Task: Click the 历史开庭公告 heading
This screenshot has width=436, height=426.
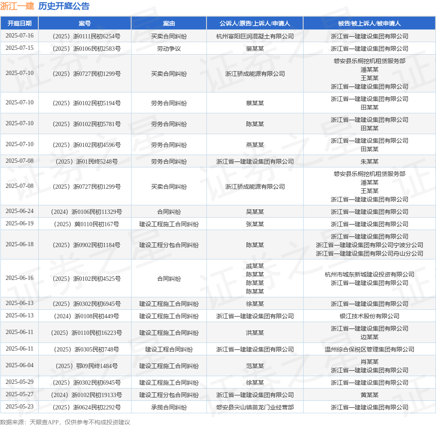Action: coord(64,6)
